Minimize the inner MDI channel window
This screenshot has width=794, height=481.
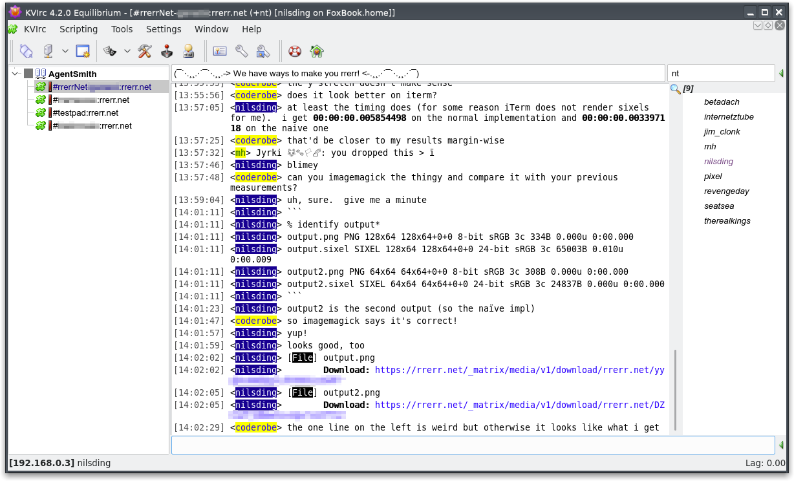click(758, 25)
